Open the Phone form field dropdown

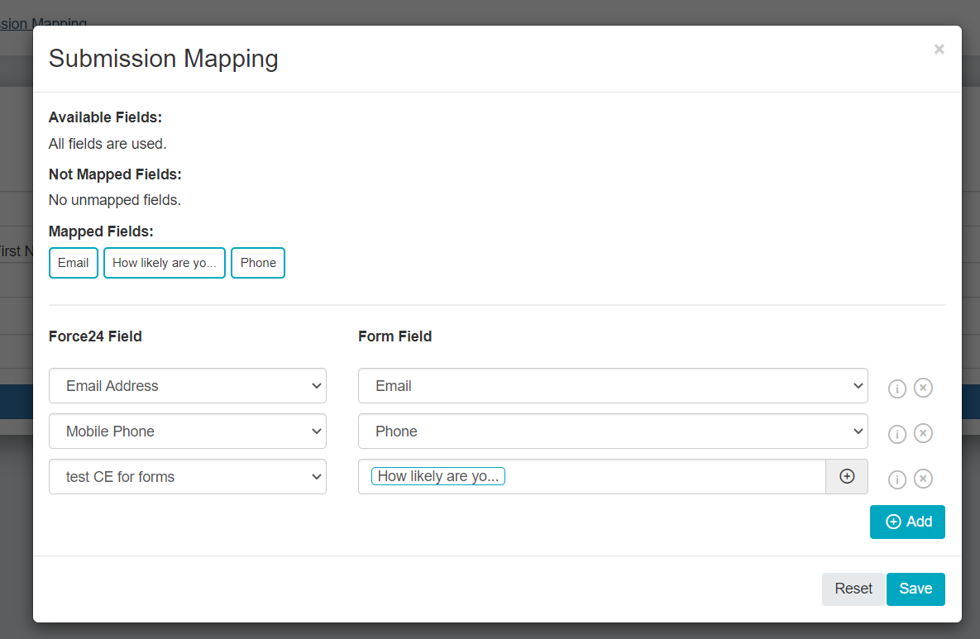tap(613, 432)
